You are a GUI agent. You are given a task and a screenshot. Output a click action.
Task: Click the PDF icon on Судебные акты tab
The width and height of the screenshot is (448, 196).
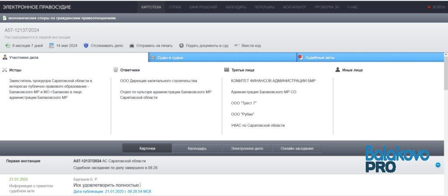tap(300, 57)
